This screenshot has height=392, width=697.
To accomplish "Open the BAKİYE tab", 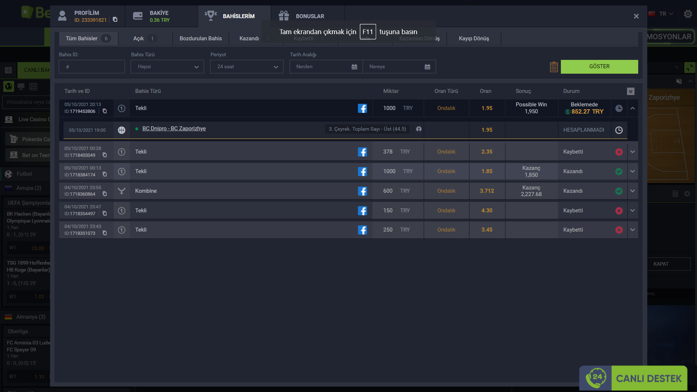I will (x=162, y=16).
